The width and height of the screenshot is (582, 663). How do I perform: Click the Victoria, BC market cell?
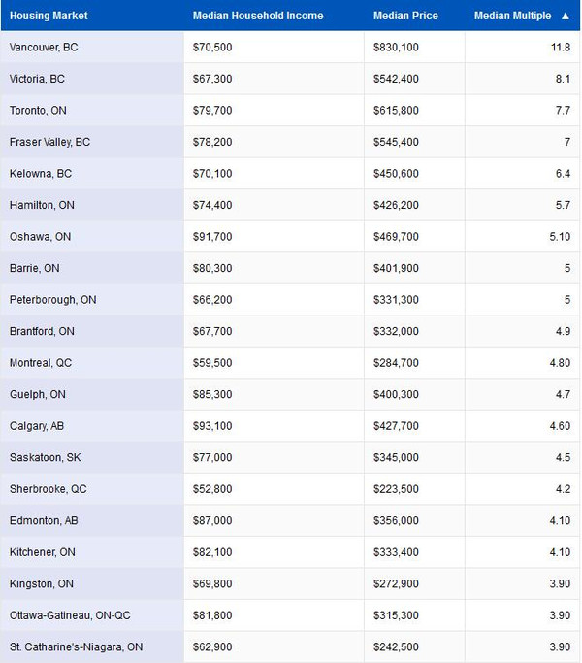pos(37,79)
